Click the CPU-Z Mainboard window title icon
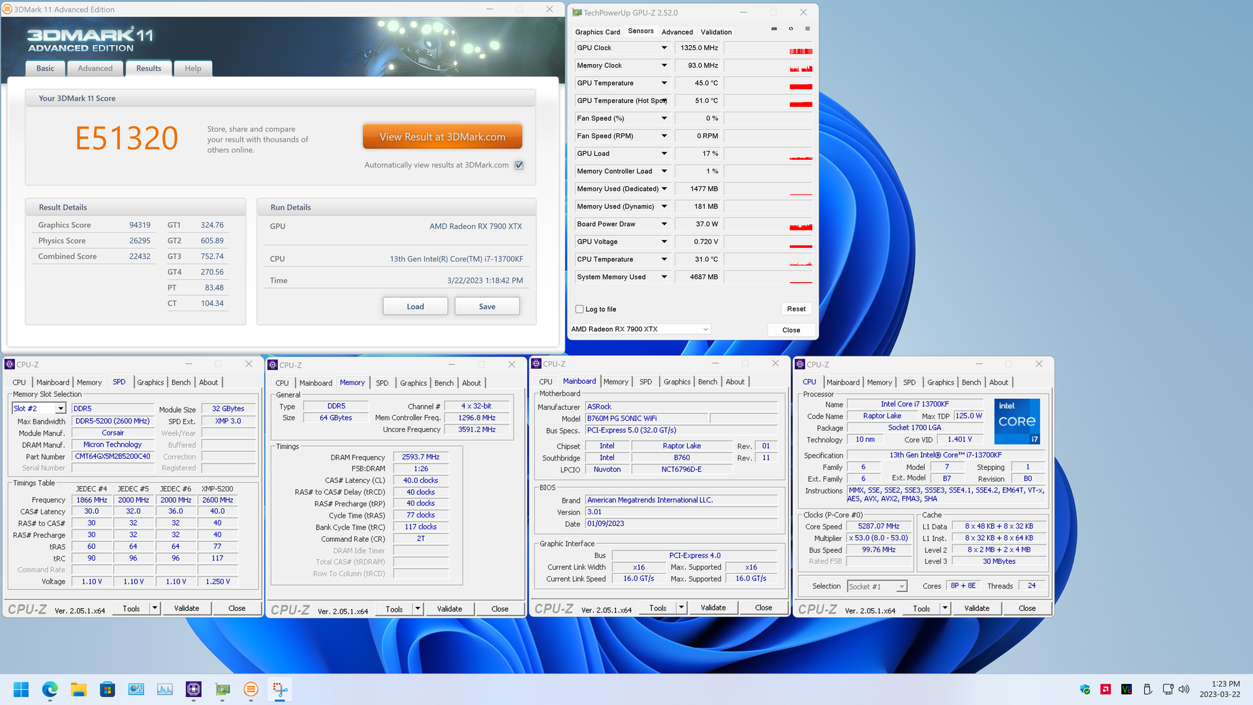This screenshot has height=705, width=1253. pos(536,364)
